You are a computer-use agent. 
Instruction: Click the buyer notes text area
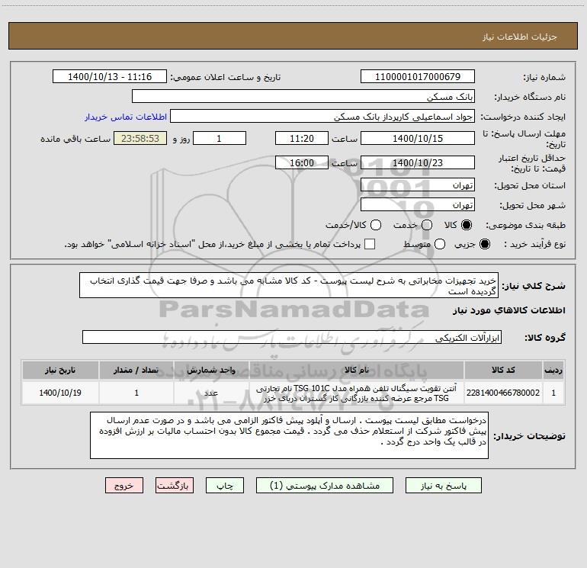289,435
